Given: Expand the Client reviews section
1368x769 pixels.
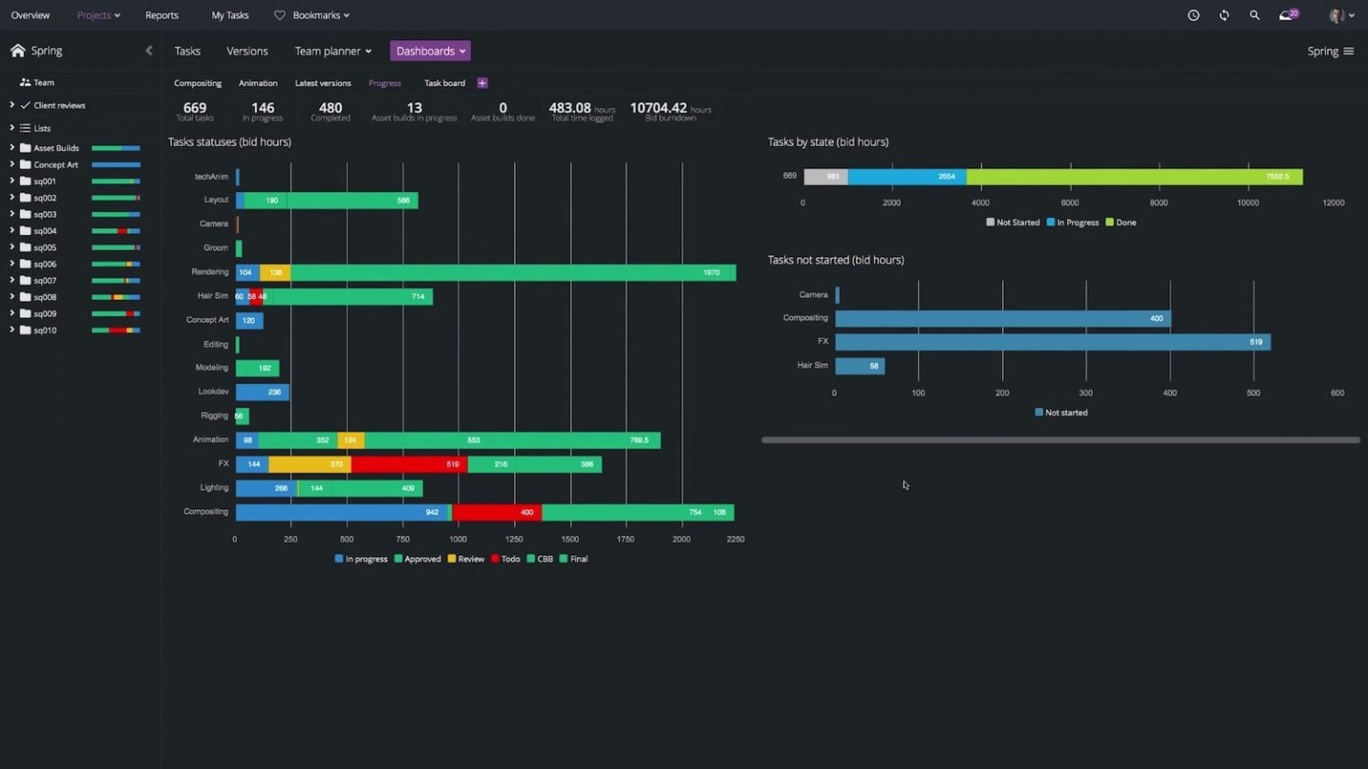Looking at the screenshot, I should tap(12, 104).
